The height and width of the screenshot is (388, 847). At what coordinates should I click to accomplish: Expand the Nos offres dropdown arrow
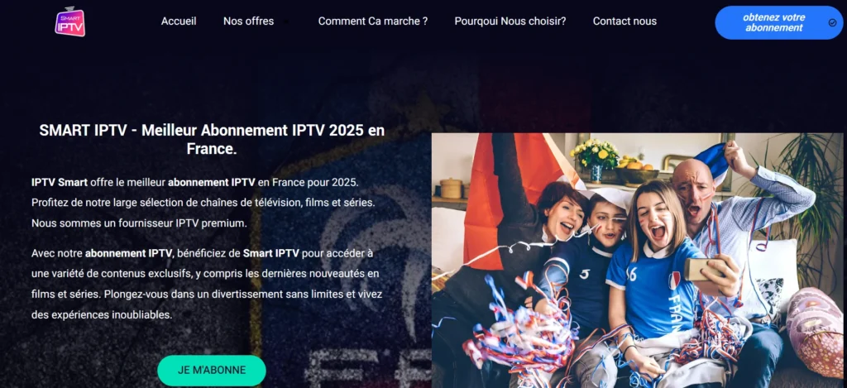tap(286, 22)
